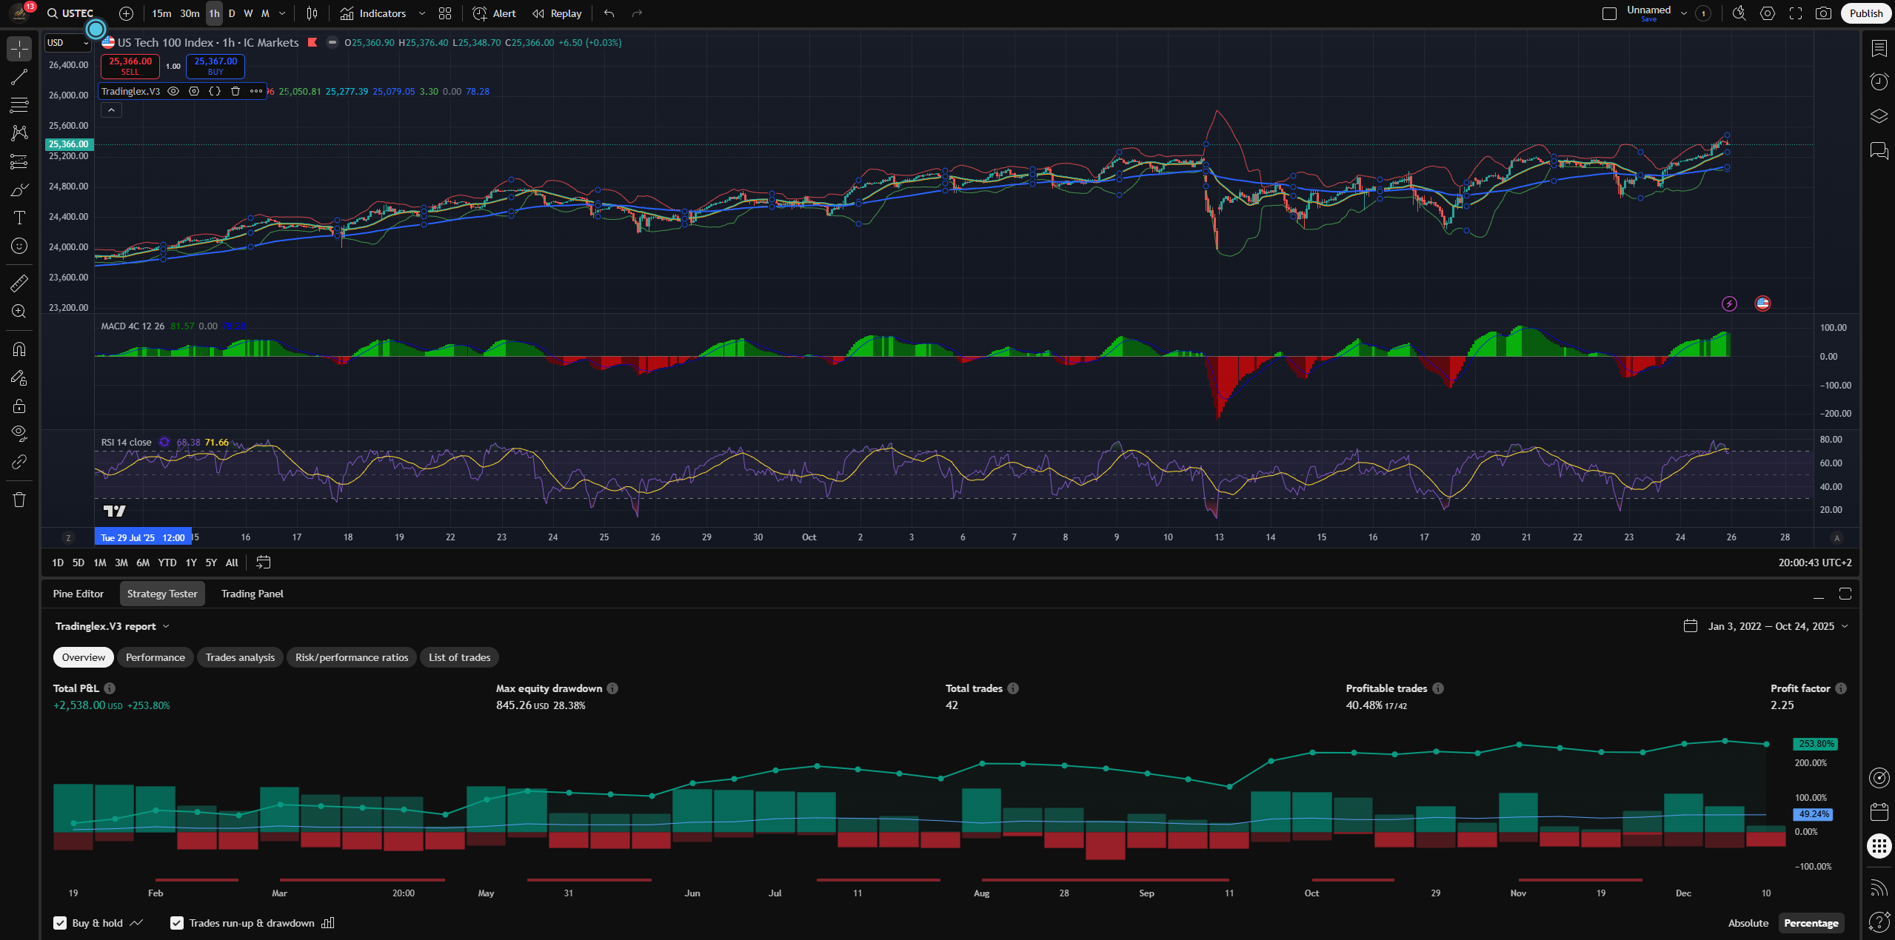
Task: Click the trash Remove objects icon
Action: [x=19, y=500]
